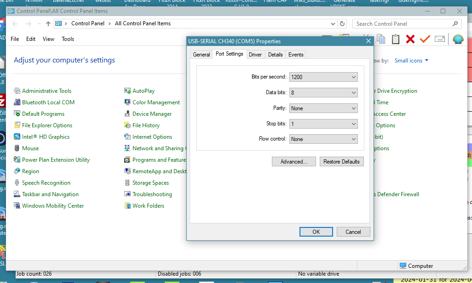Viewport: 472px width, 283px height.
Task: Click the Access Center link
Action: click(390, 113)
